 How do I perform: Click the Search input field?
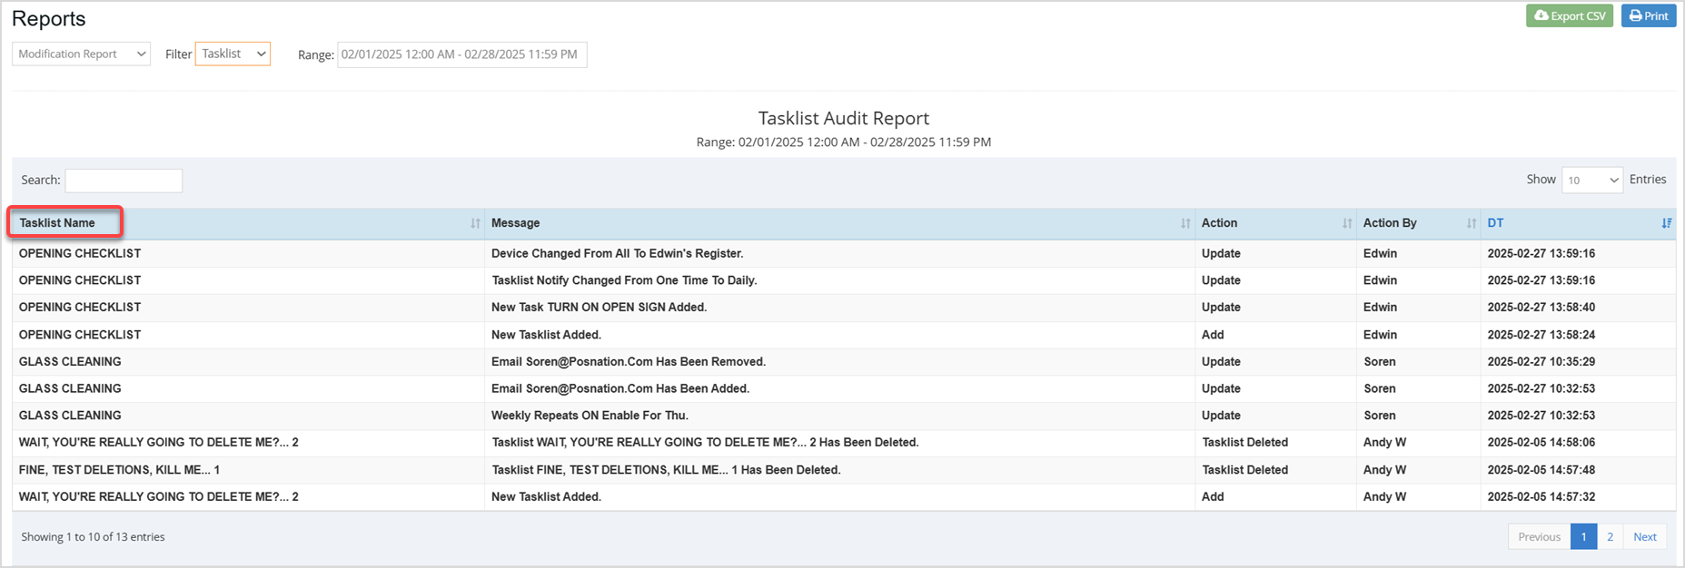124,181
